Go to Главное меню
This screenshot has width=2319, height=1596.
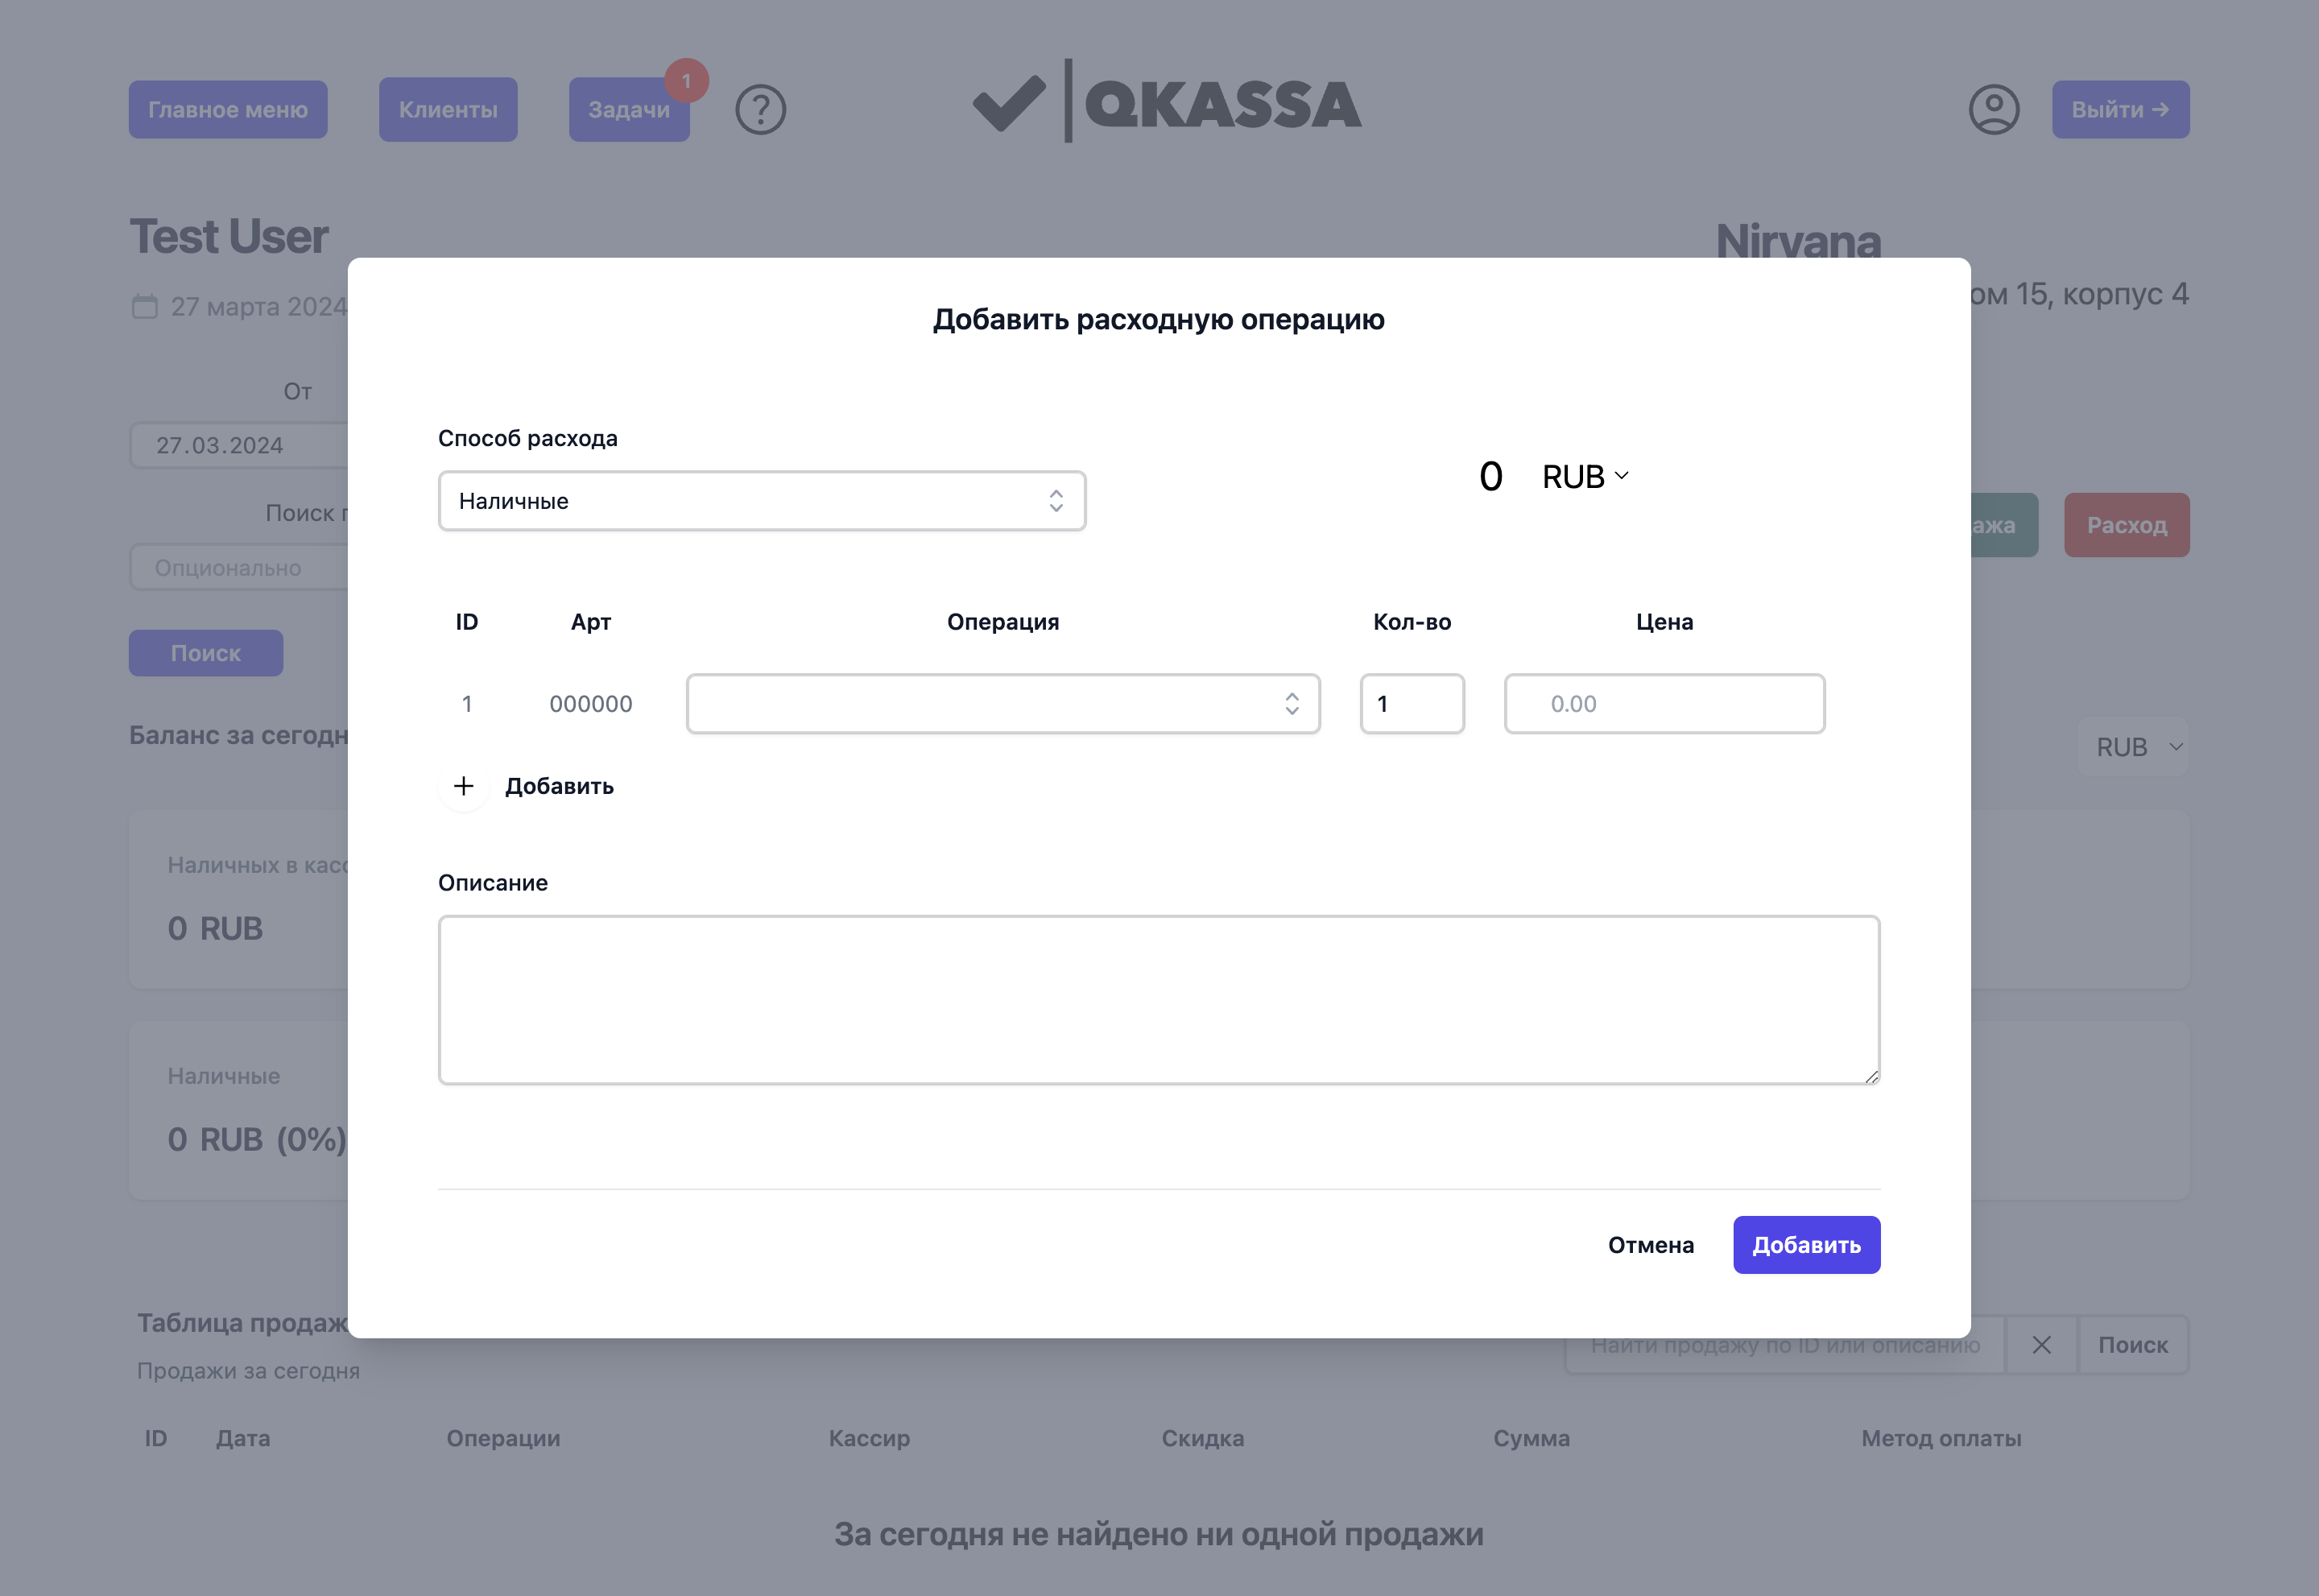click(x=228, y=110)
